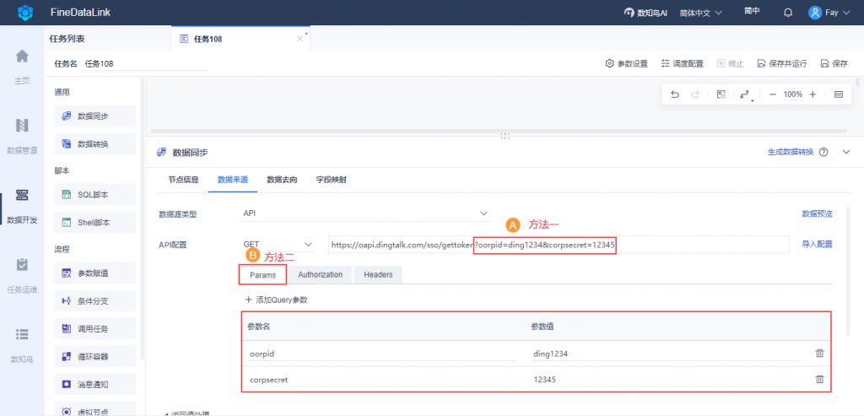Select the SQL脚本 node
This screenshot has width=864, height=416.
click(94, 195)
